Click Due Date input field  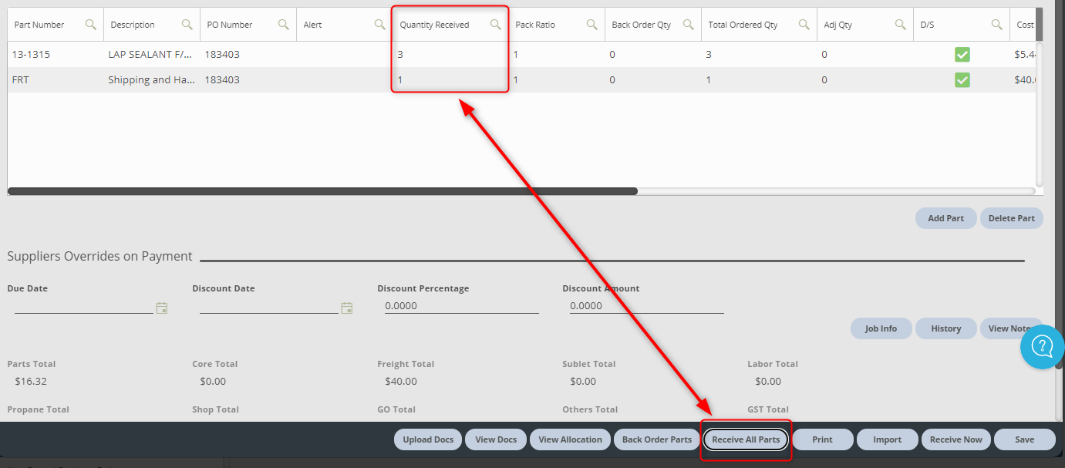(x=83, y=306)
